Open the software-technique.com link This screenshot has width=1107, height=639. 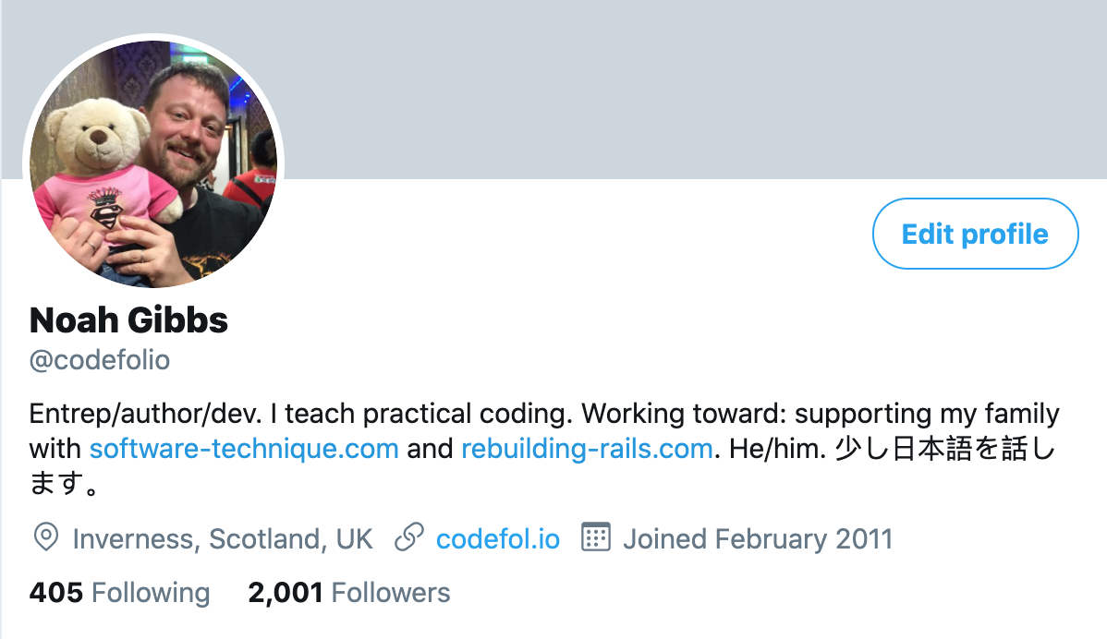pos(244,450)
